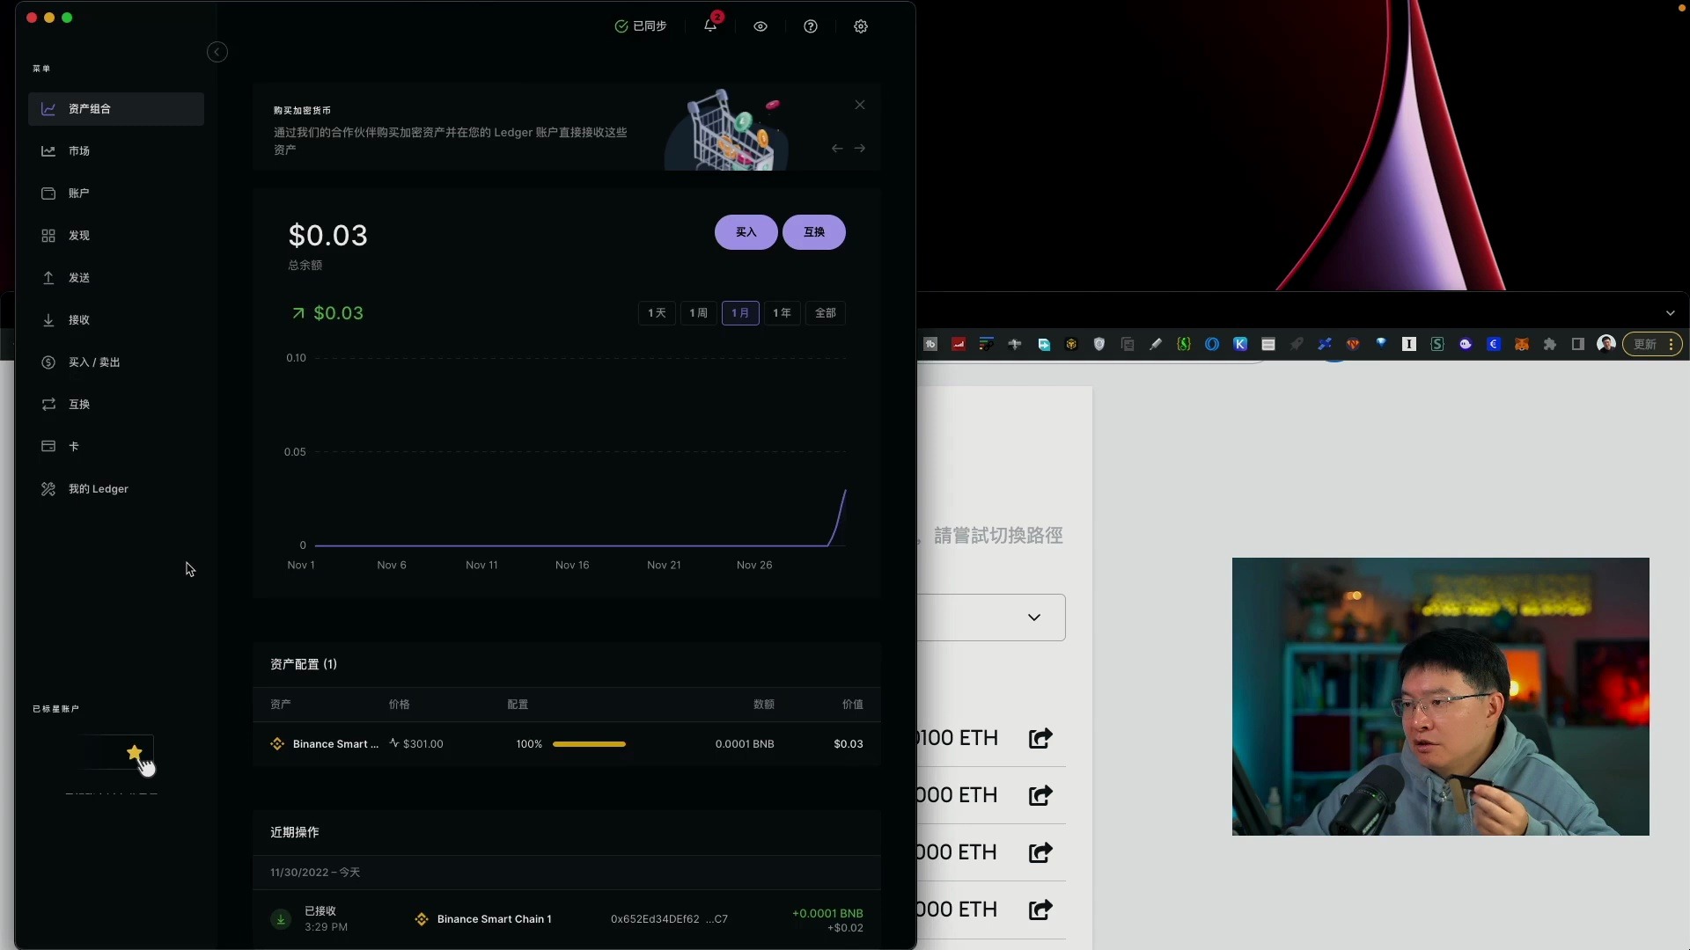
Task: Show next banner slide
Action: [x=860, y=149]
